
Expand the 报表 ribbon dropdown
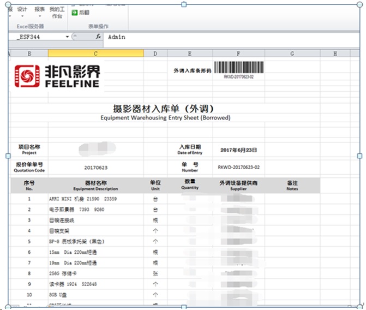pyautogui.click(x=39, y=12)
